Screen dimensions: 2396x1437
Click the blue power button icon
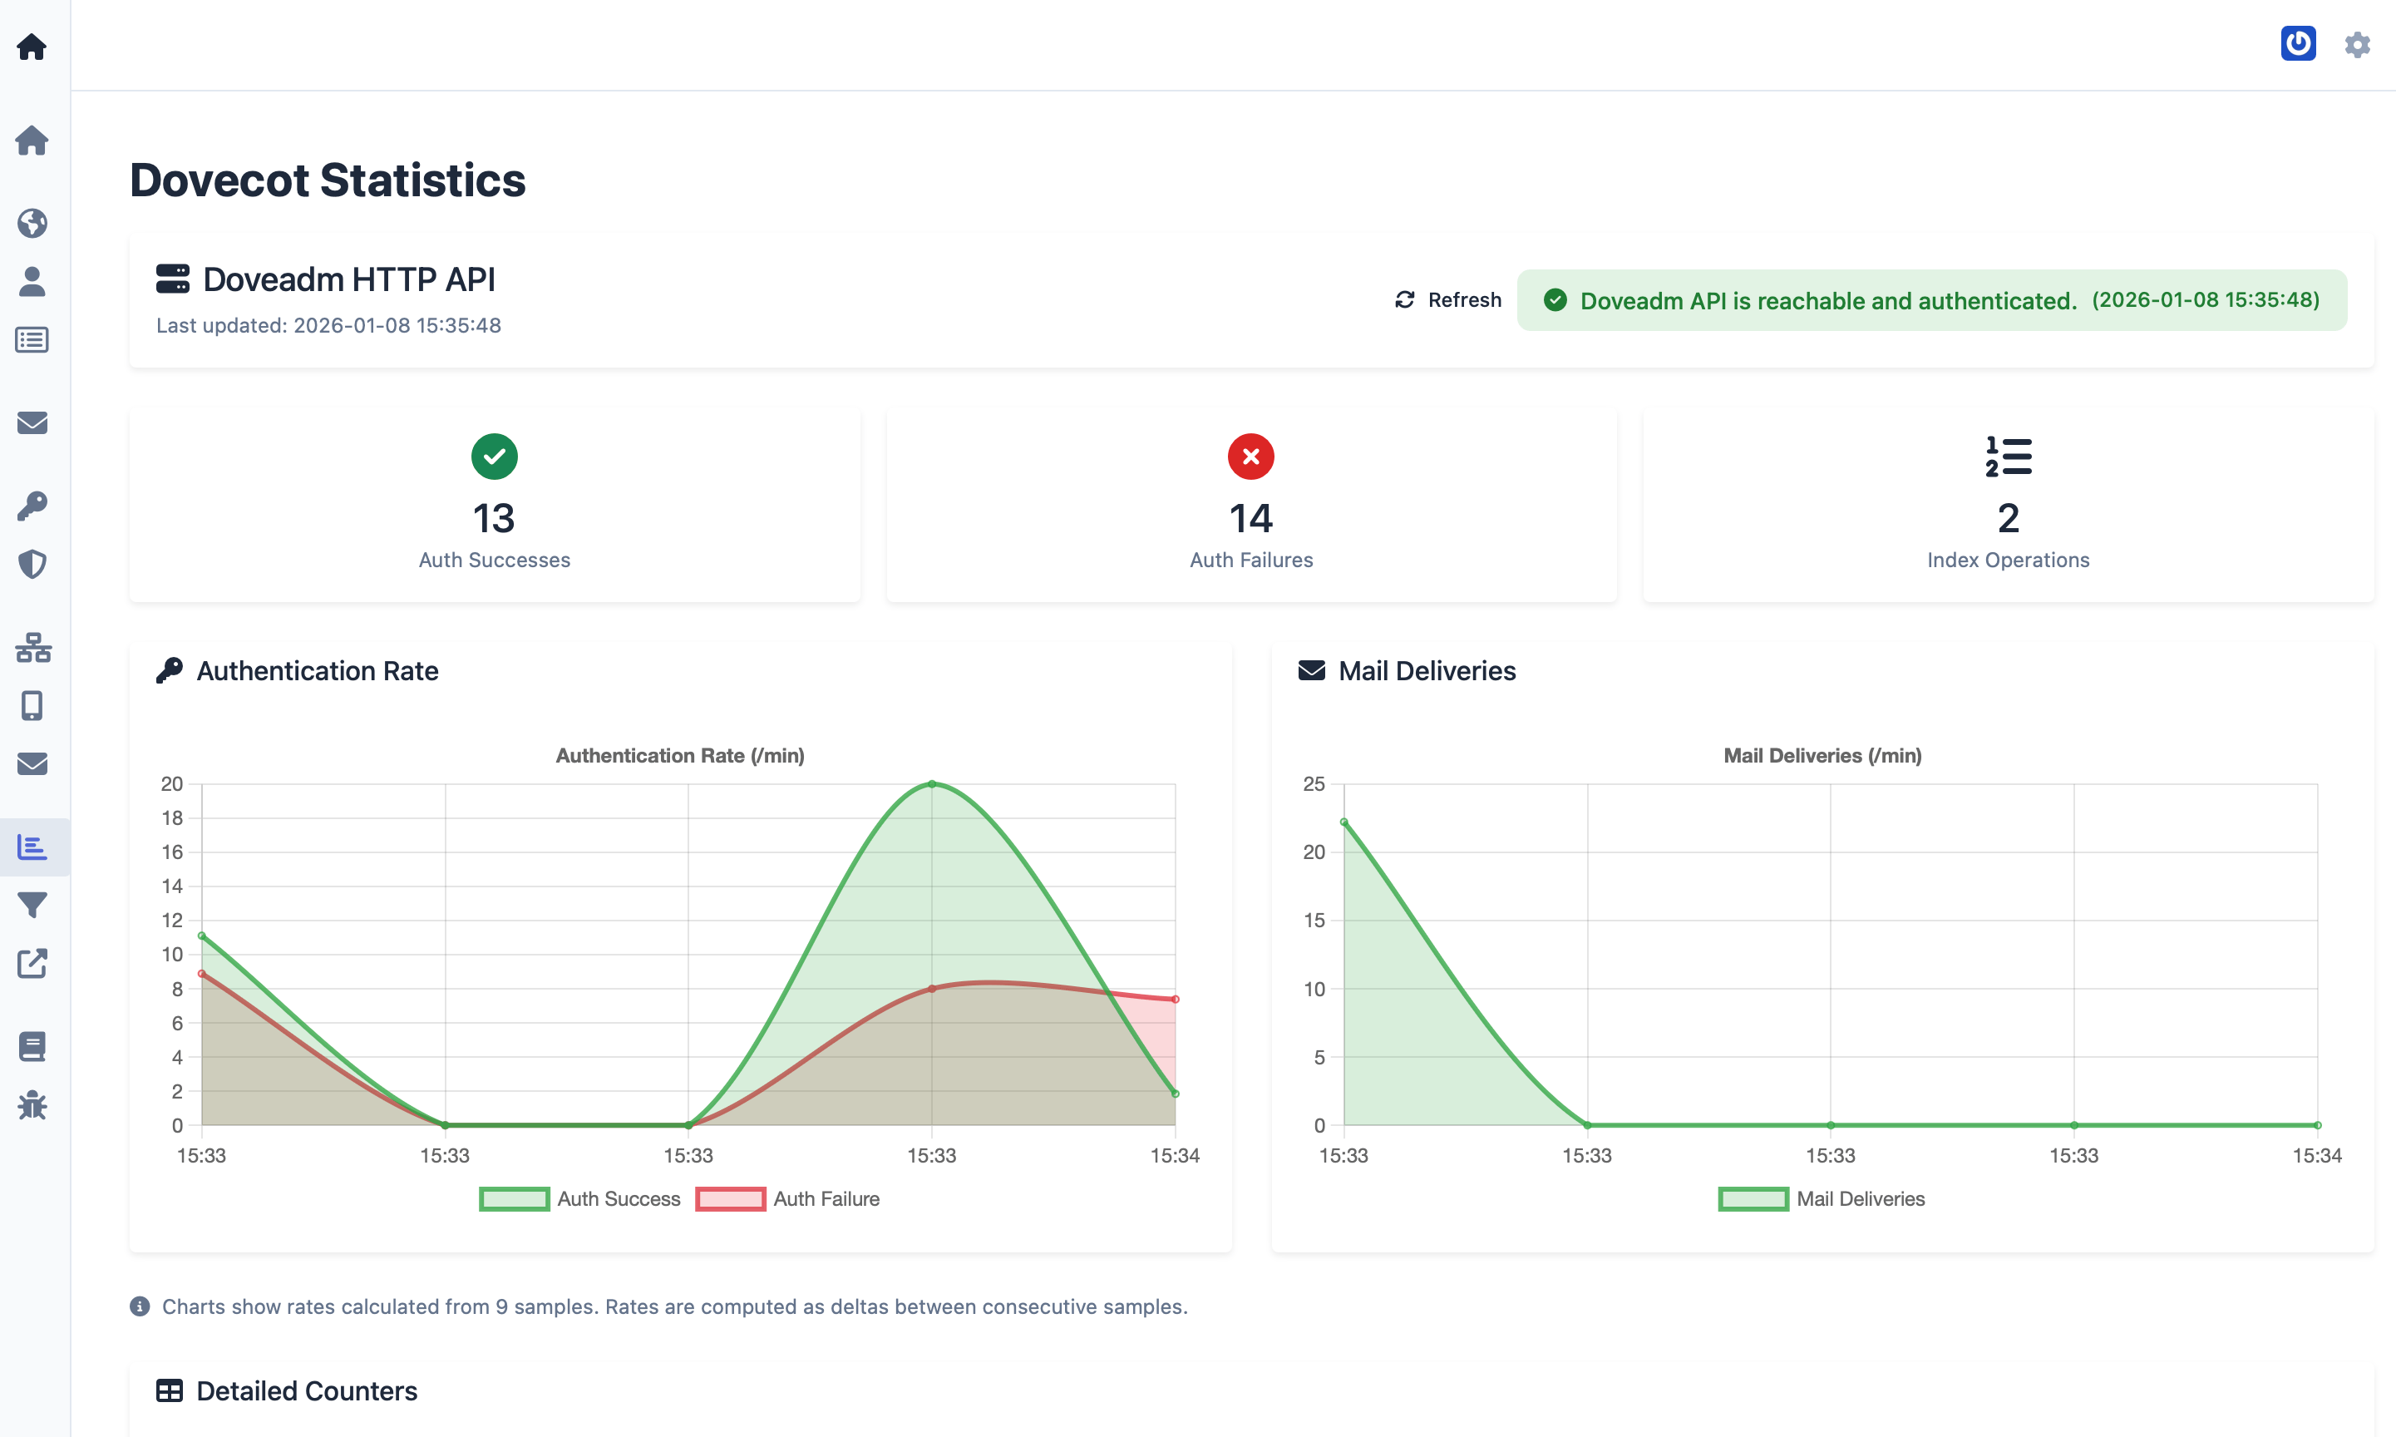(x=2297, y=43)
